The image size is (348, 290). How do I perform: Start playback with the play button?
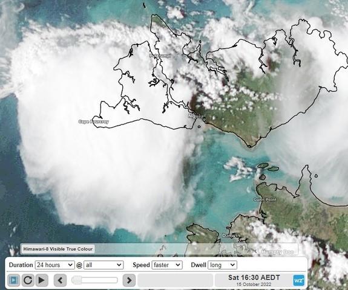pyautogui.click(x=42, y=280)
